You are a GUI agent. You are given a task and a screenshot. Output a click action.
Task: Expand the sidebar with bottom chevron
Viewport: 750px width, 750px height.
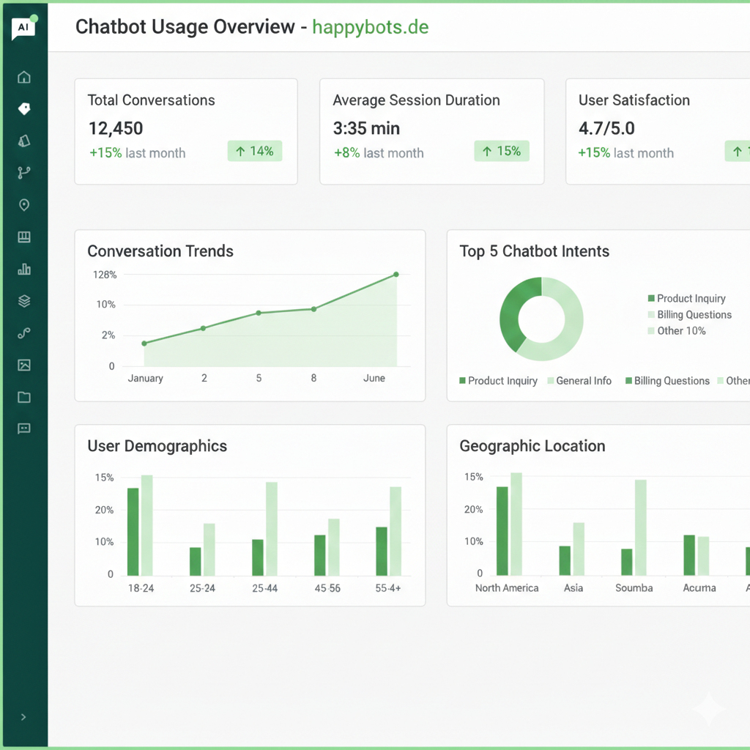tap(23, 717)
